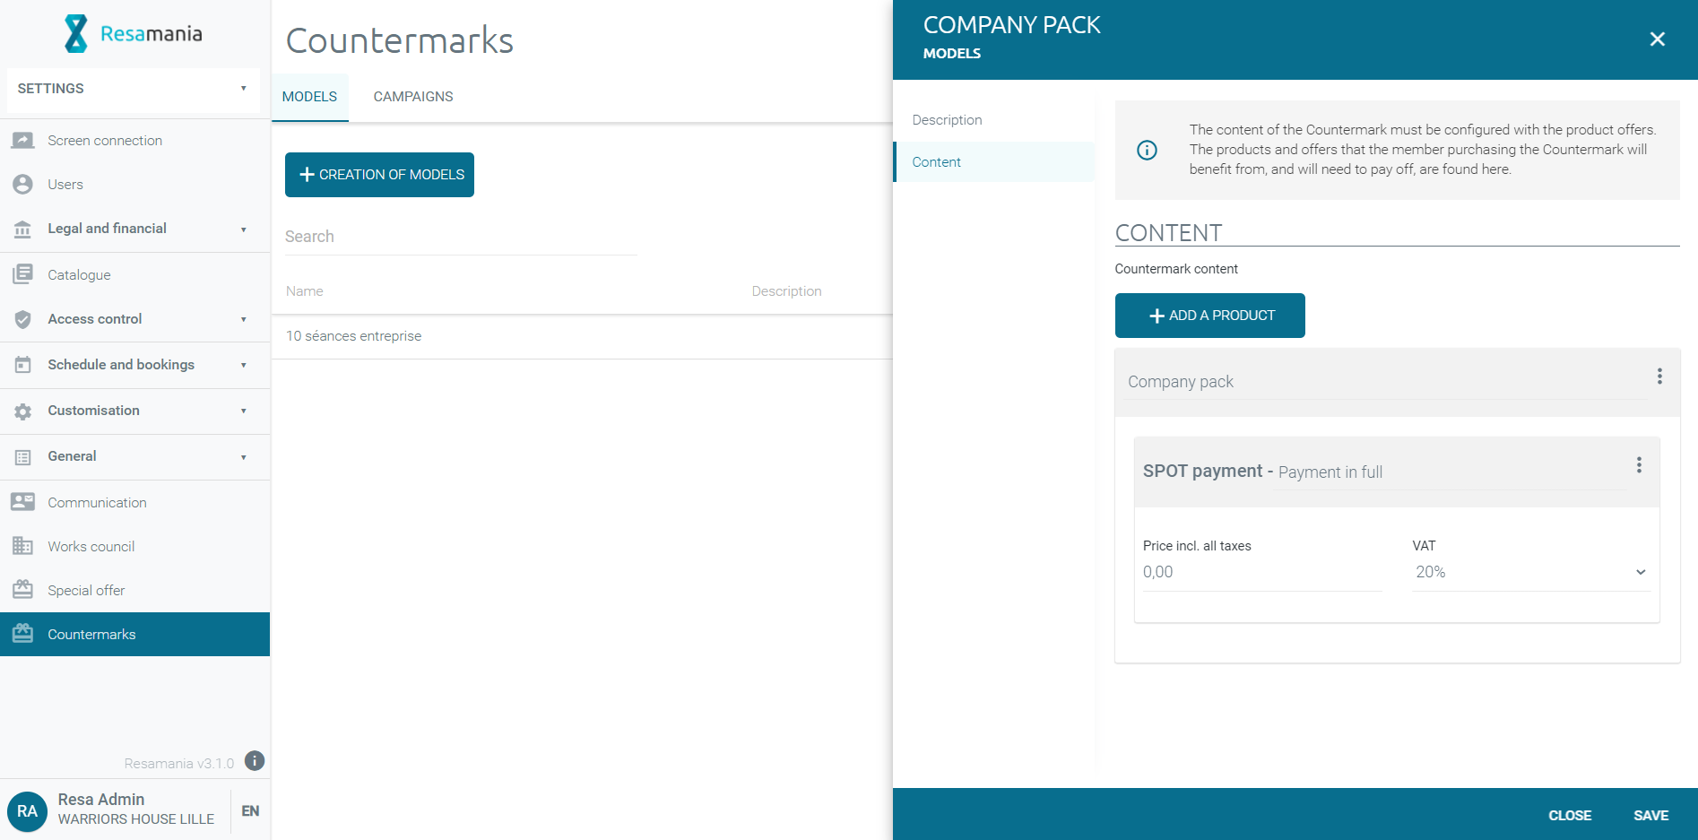Open Works council building icon
The height and width of the screenshot is (840, 1698).
pos(23,546)
